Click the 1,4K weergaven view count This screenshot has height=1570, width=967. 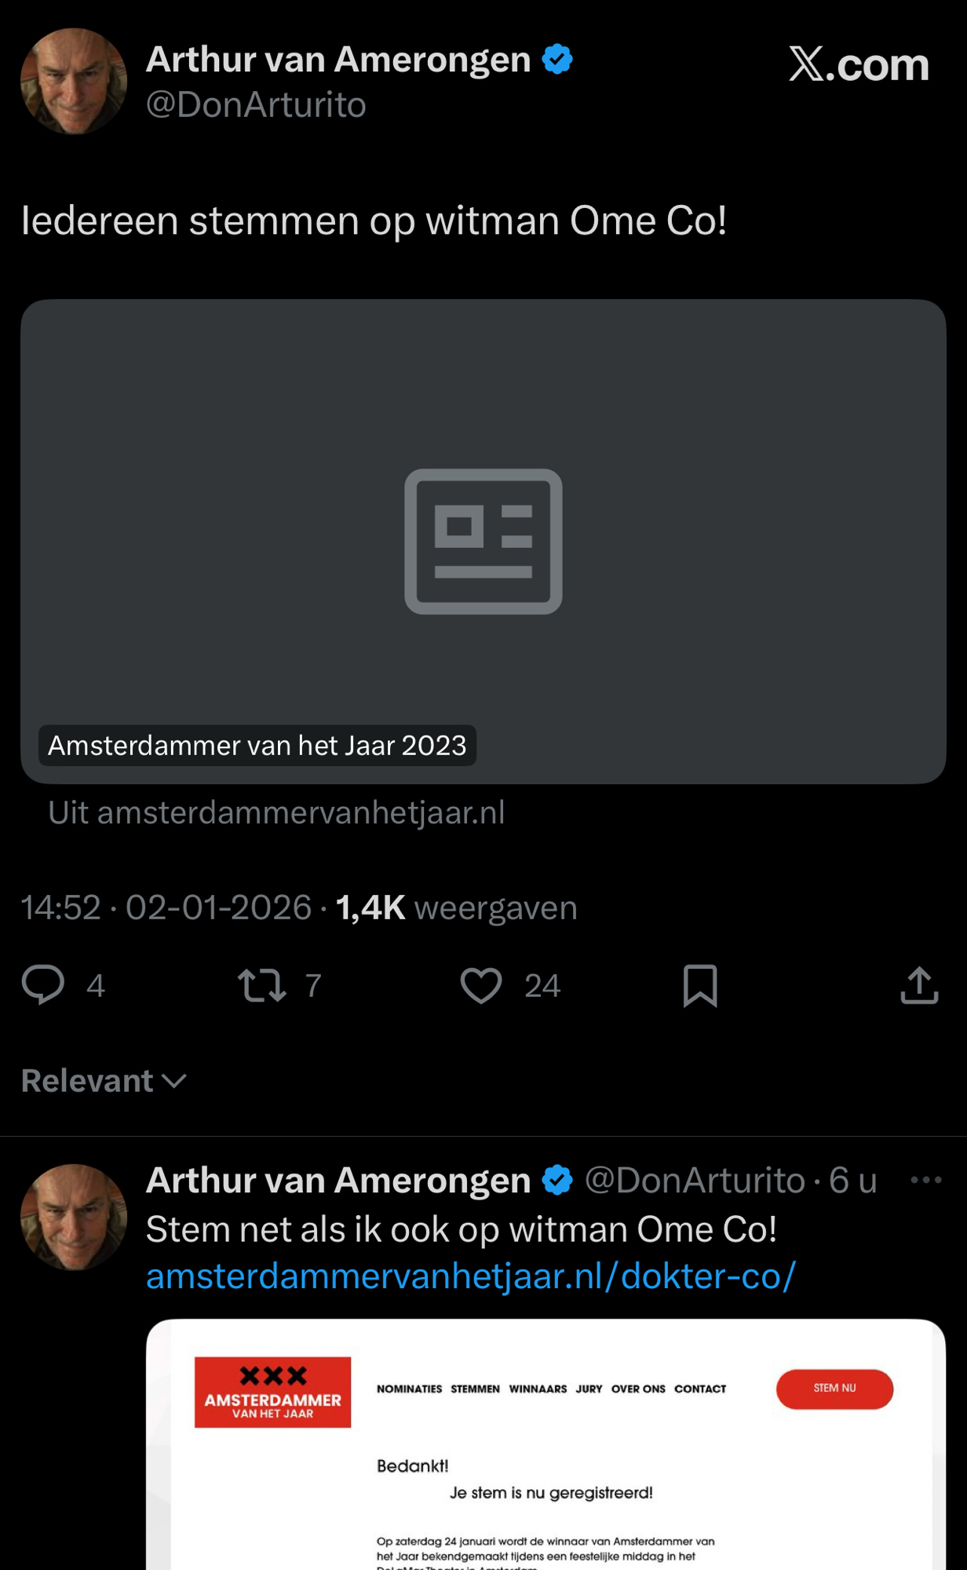click(456, 907)
